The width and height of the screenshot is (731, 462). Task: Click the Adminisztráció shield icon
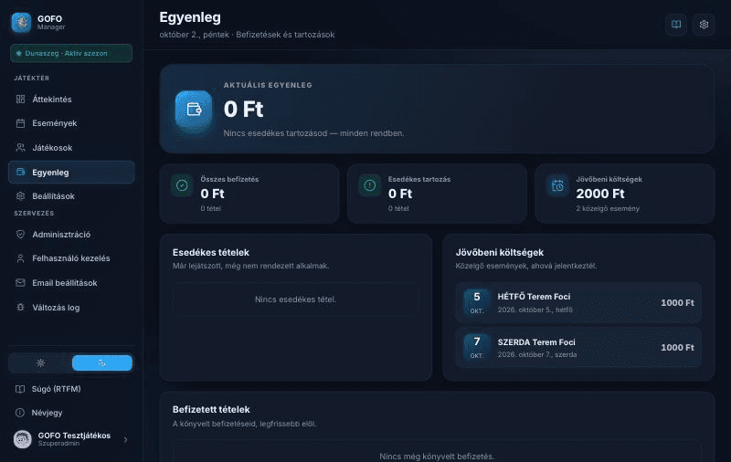(x=20, y=235)
